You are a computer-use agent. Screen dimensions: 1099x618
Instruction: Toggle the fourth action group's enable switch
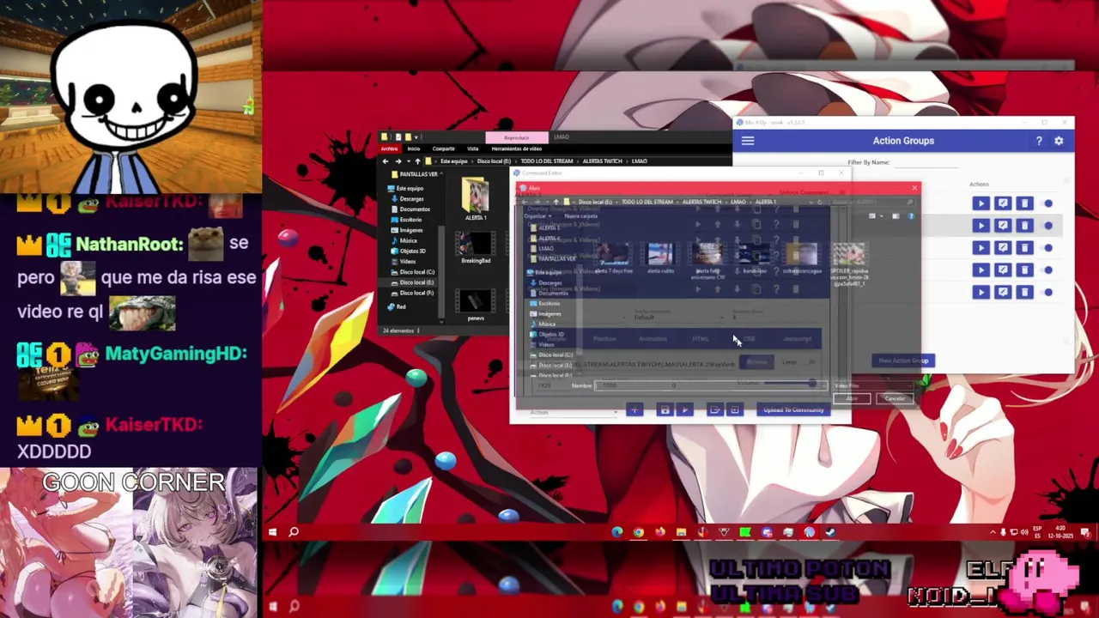(1048, 270)
